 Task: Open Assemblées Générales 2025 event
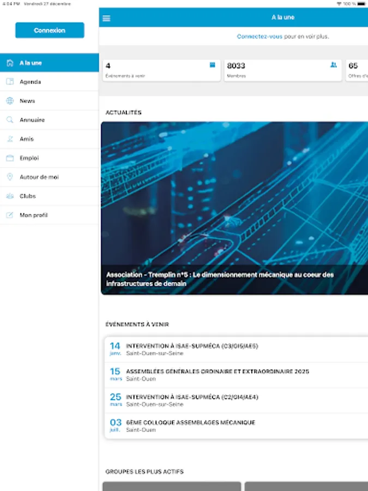click(x=236, y=375)
